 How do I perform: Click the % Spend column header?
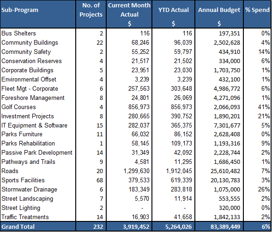click(x=257, y=10)
